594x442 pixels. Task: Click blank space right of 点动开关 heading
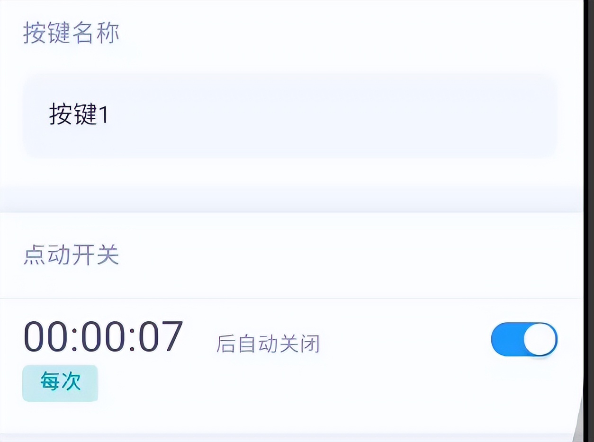[332, 256]
